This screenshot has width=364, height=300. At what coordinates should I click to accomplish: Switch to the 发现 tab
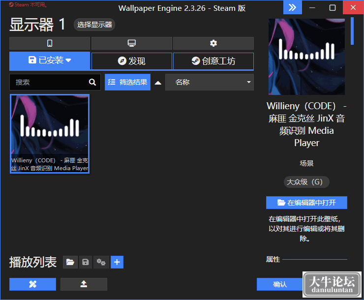click(132, 61)
